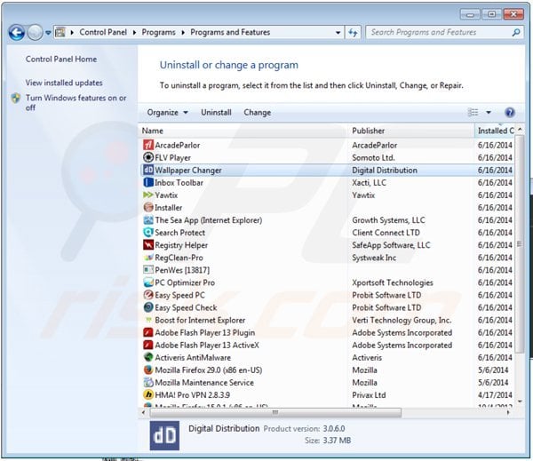Click the PenWes [13817] icon
This screenshot has height=461, width=533.
148,270
